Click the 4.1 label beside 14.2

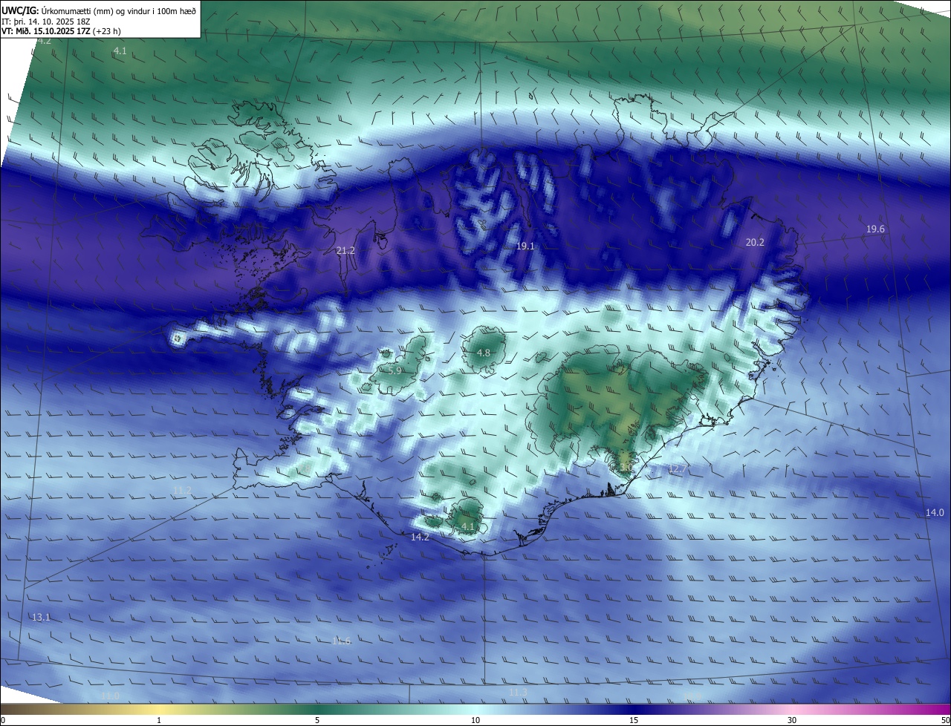tap(468, 527)
